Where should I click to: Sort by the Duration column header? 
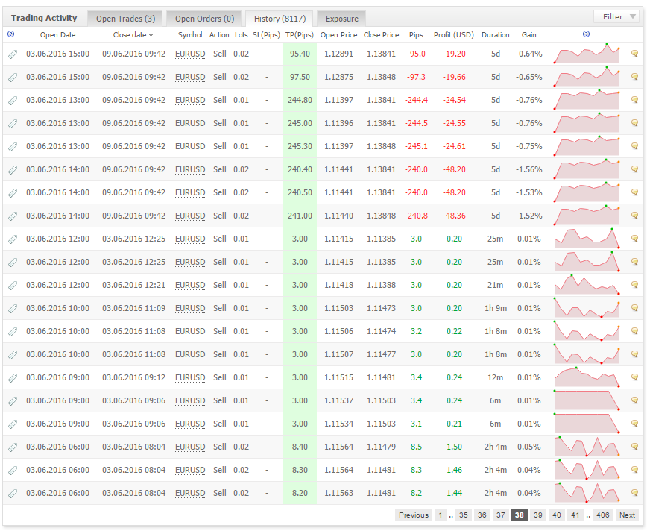tap(496, 35)
